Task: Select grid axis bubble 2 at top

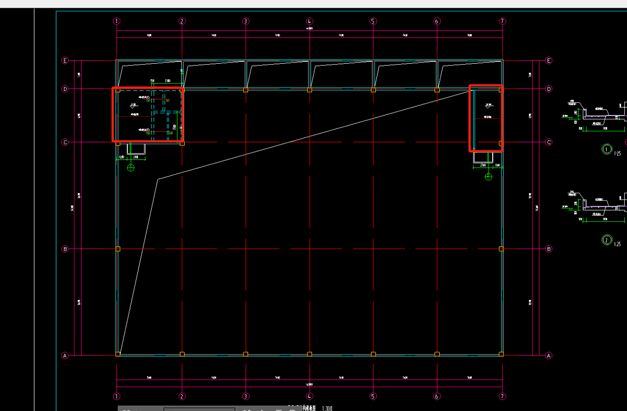Action: (x=182, y=21)
